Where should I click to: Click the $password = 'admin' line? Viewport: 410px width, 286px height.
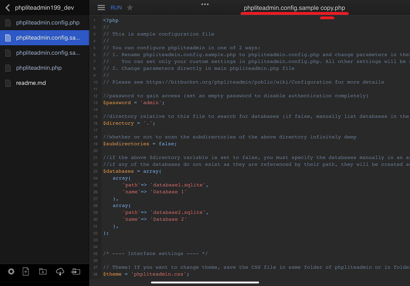pos(134,103)
